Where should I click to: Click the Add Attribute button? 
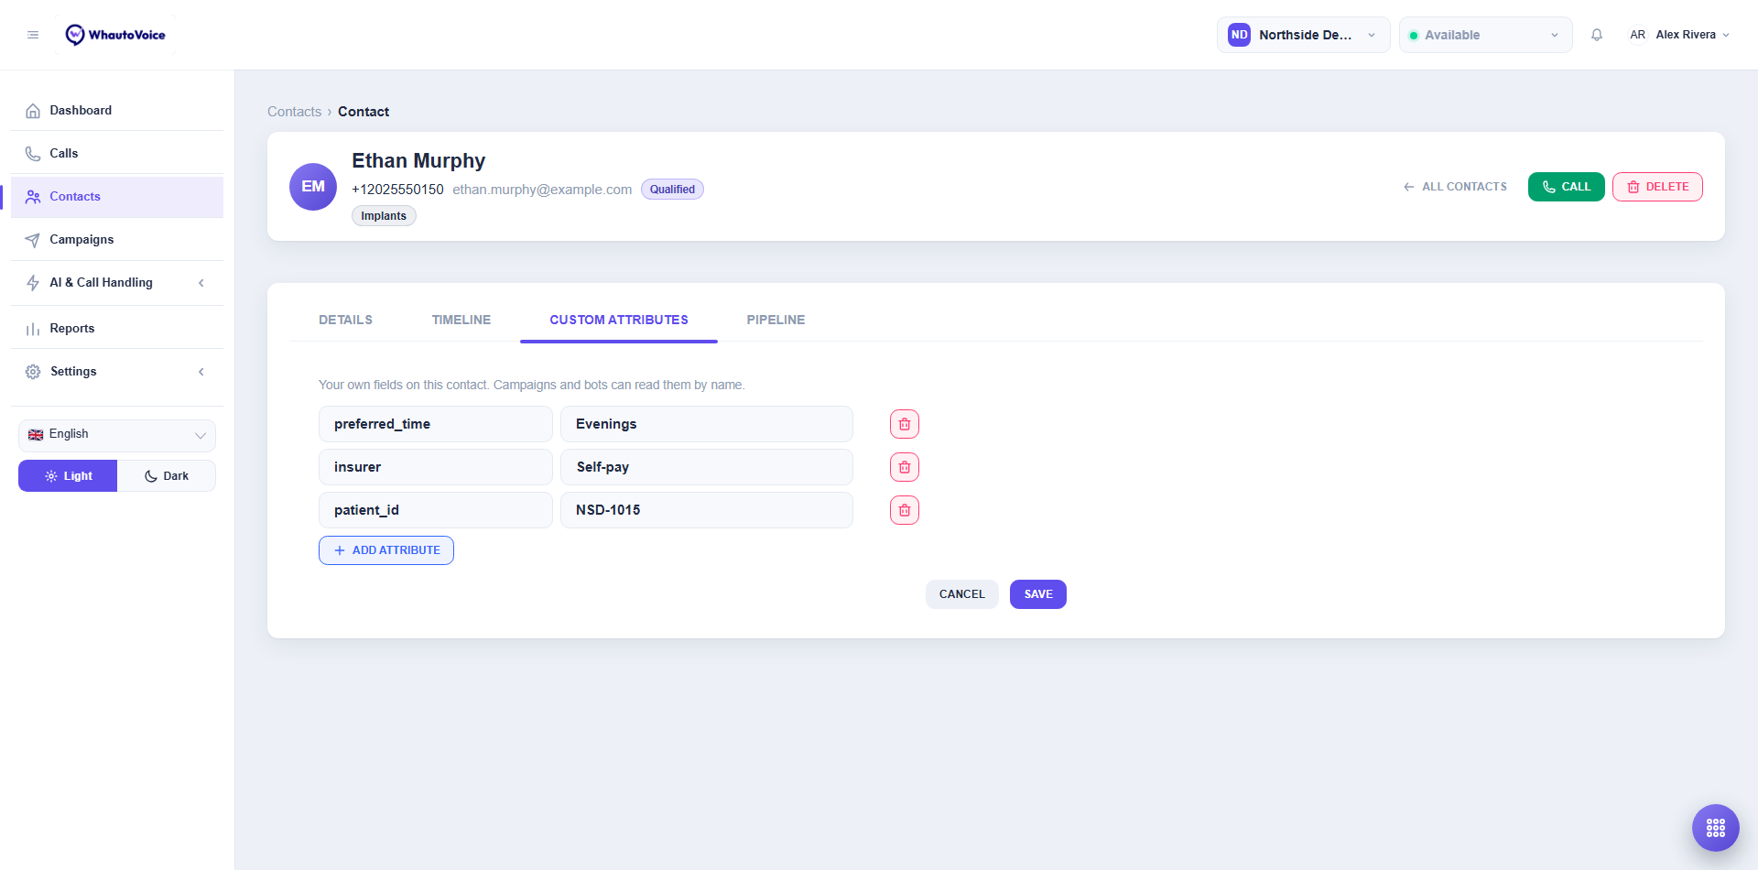point(386,550)
